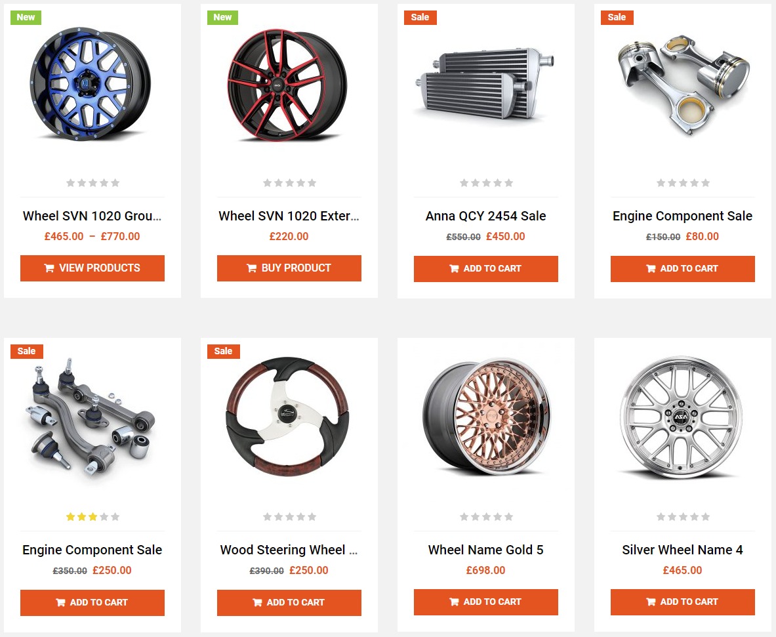Add Silver Wheel Name 4 to cart
The image size is (776, 637).
[x=682, y=602]
